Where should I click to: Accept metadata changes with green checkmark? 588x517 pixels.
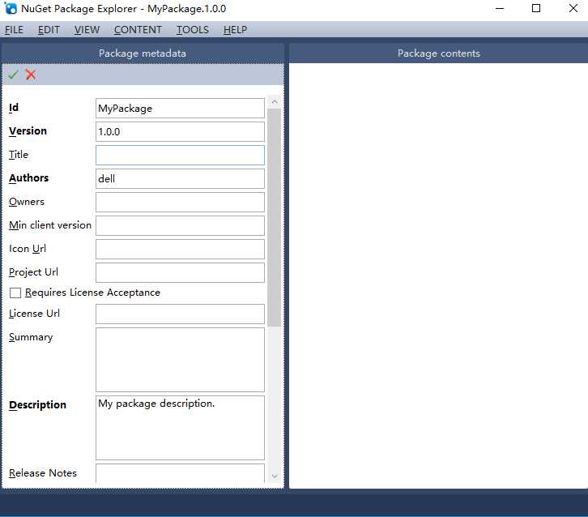pyautogui.click(x=13, y=75)
